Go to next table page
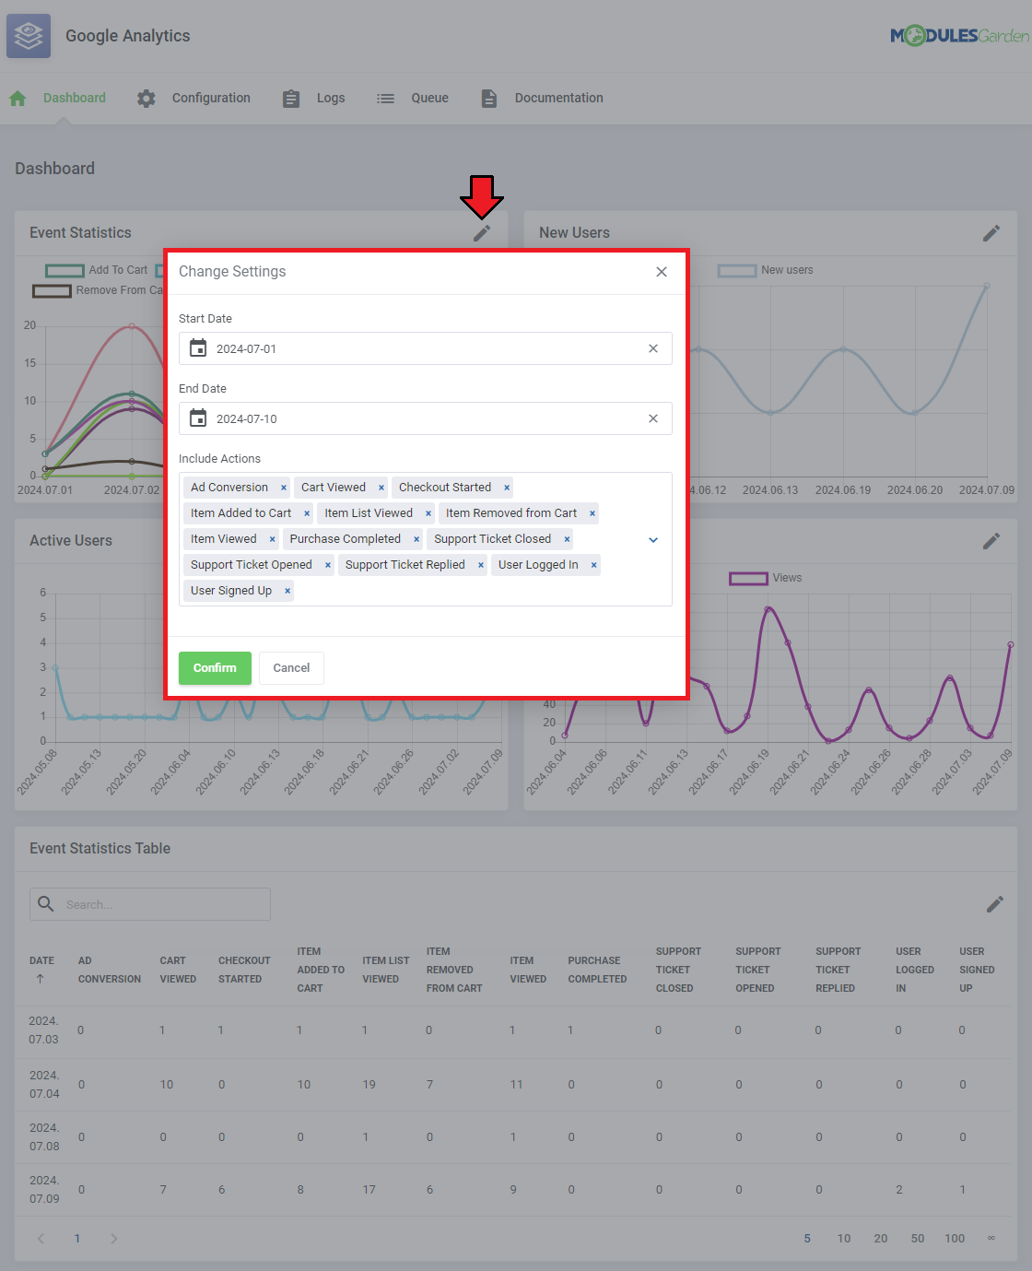This screenshot has height=1271, width=1032. (113, 1239)
